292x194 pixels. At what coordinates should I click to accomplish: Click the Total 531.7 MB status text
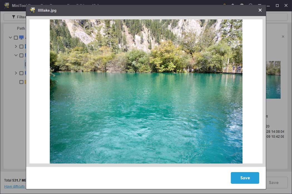click(15, 180)
